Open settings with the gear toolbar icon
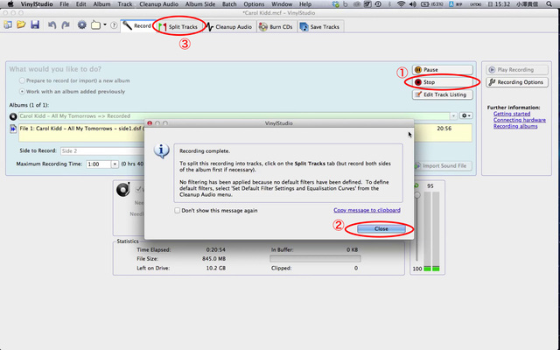 pyautogui.click(x=81, y=25)
